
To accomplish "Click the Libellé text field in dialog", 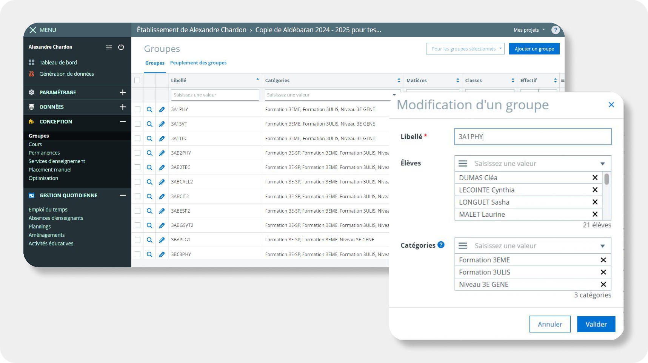I will 533,136.
